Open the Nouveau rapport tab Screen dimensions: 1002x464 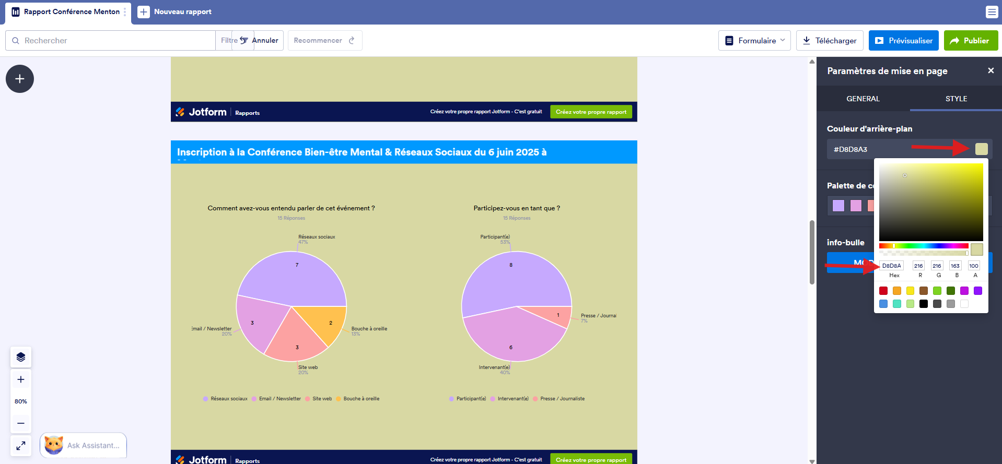click(174, 11)
